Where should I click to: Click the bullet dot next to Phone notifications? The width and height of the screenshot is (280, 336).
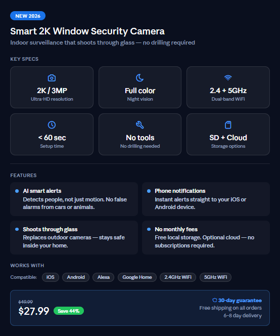point(149,191)
